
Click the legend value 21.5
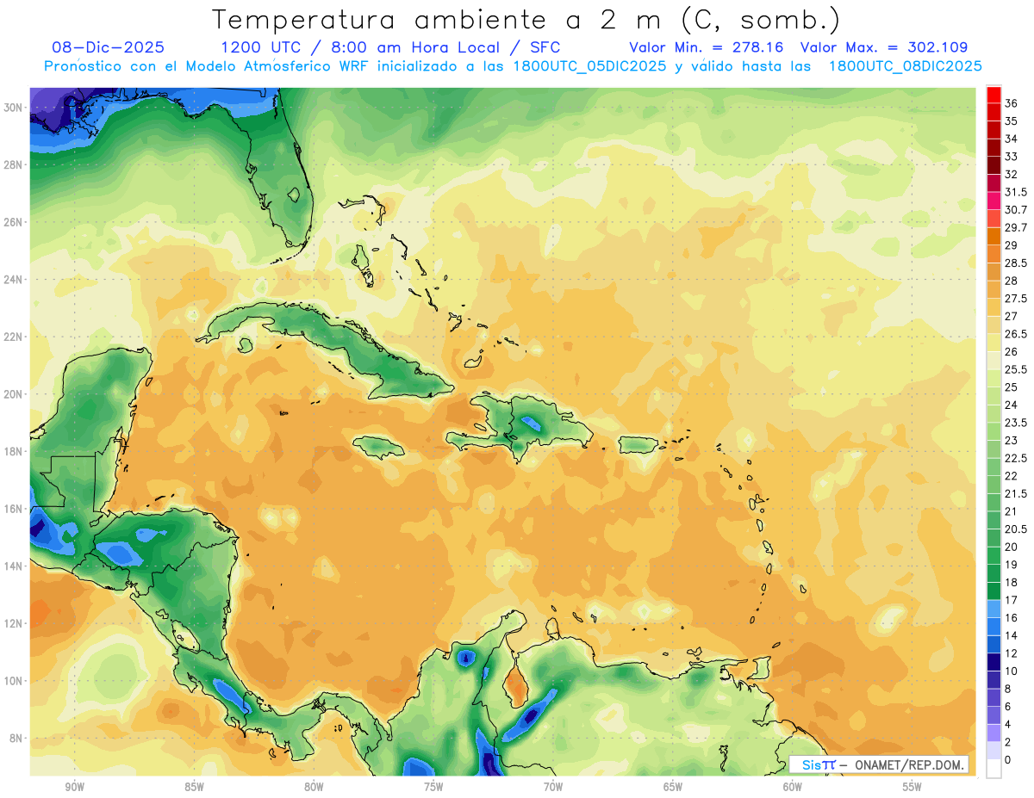(1016, 494)
